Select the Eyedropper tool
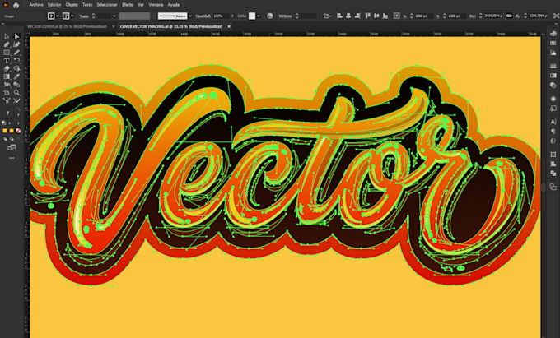Screen dimensions: 560x338 click(x=16, y=76)
